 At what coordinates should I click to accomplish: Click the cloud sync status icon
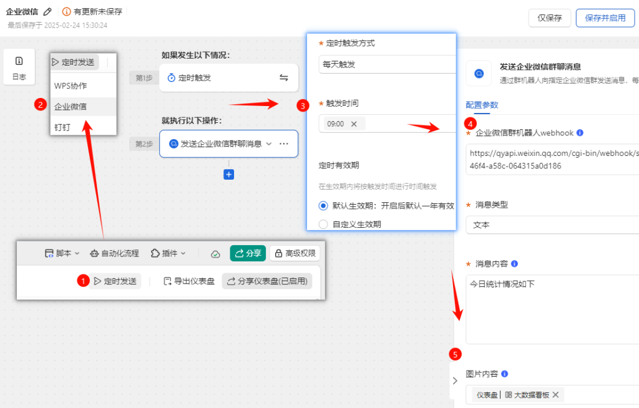215,254
